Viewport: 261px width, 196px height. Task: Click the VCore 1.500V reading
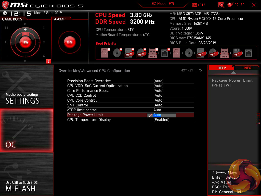181,28
